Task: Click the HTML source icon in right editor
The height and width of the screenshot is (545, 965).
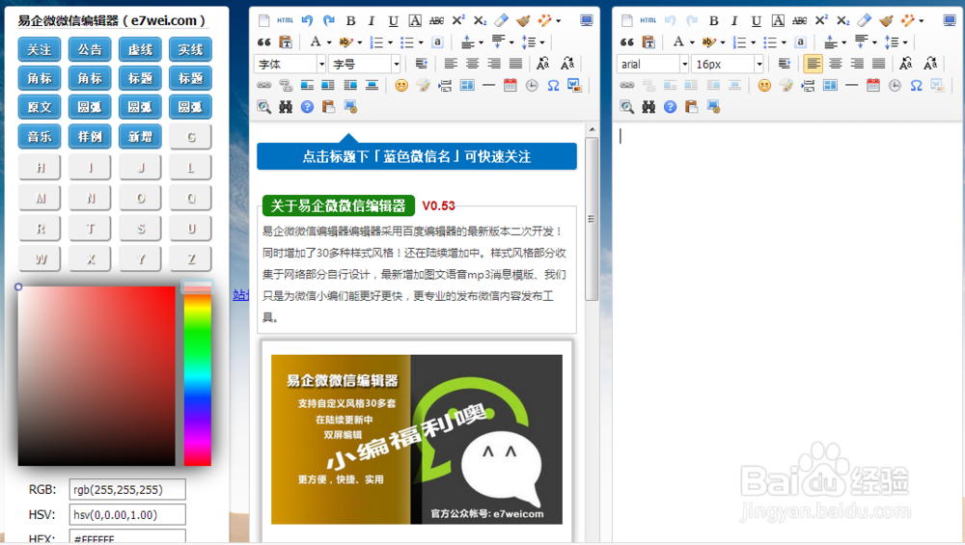Action: click(x=648, y=20)
